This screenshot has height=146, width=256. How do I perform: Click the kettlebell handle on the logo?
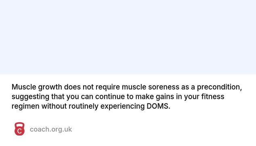19,125
